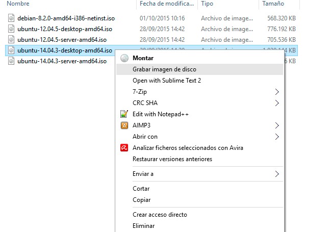Click the Montar disc icon
Screen dimensions: 330x232
123,58
